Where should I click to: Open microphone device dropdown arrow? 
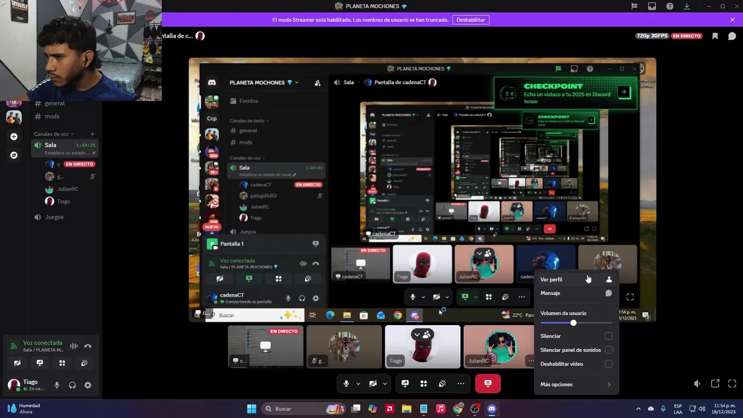click(x=358, y=384)
